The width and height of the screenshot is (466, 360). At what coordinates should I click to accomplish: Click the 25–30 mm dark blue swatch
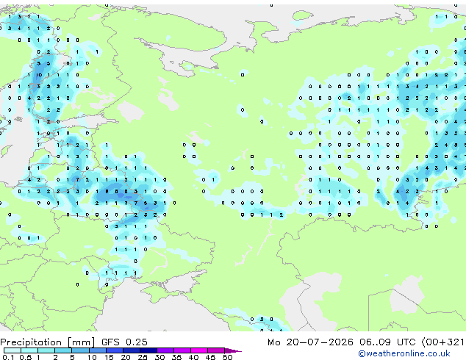148,350
